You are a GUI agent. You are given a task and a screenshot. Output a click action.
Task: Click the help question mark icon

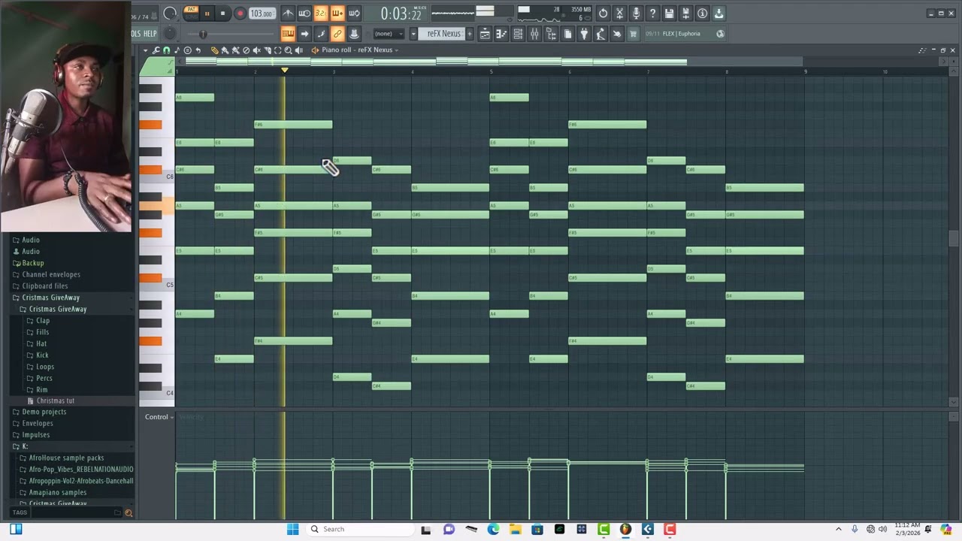click(652, 14)
